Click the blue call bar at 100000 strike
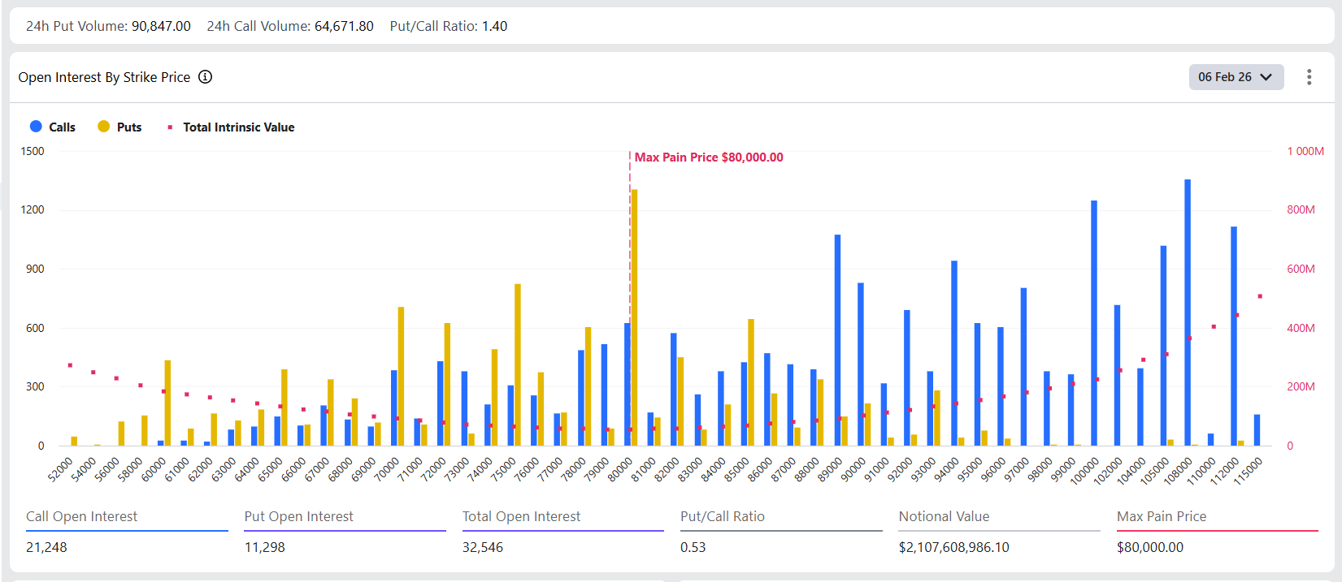The image size is (1342, 582). [x=1094, y=323]
